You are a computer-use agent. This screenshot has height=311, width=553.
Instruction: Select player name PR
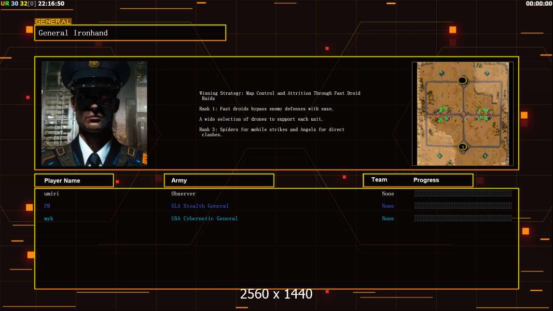[47, 206]
